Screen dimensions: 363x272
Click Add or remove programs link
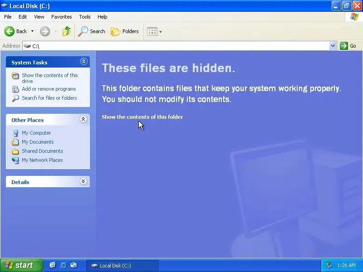pyautogui.click(x=49, y=89)
